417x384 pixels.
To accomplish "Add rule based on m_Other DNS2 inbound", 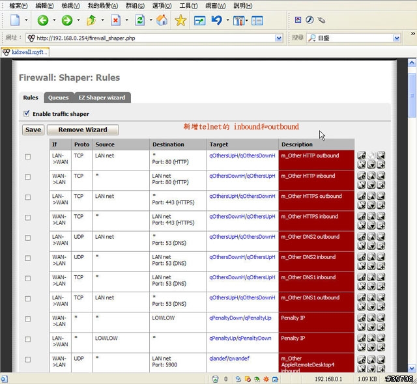I will [381, 266].
